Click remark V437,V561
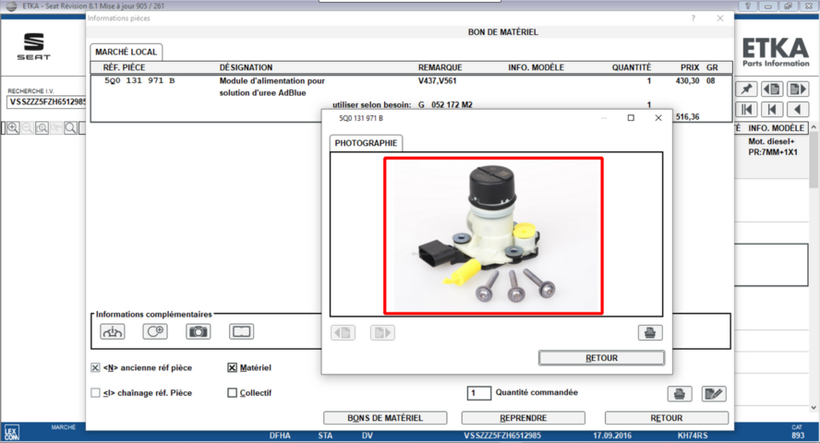 (x=437, y=81)
